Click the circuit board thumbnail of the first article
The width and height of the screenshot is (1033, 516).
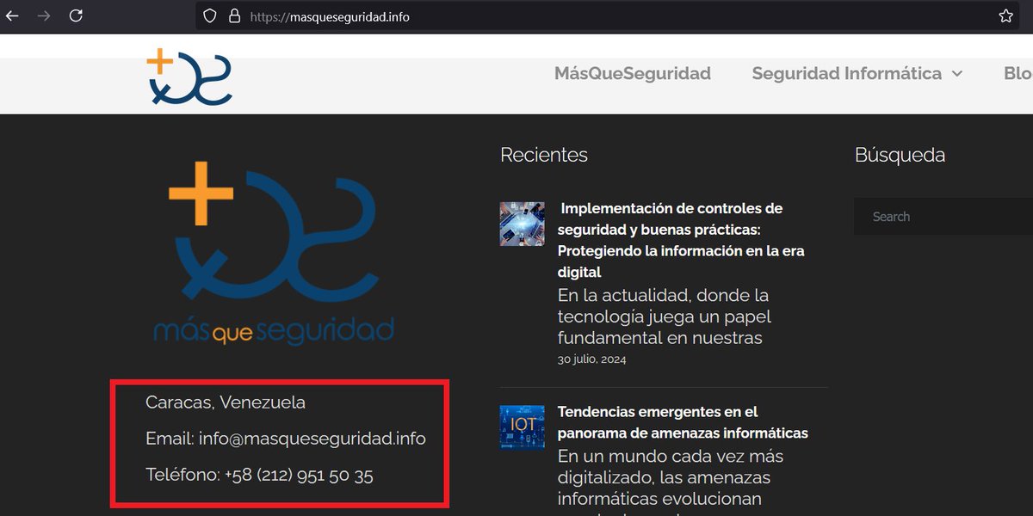[522, 223]
